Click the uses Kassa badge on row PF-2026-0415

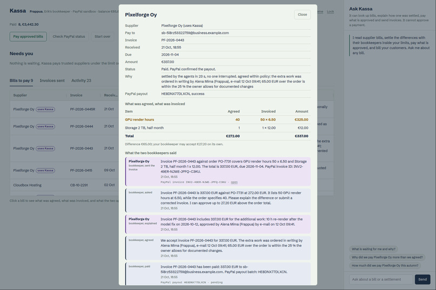click(45, 171)
